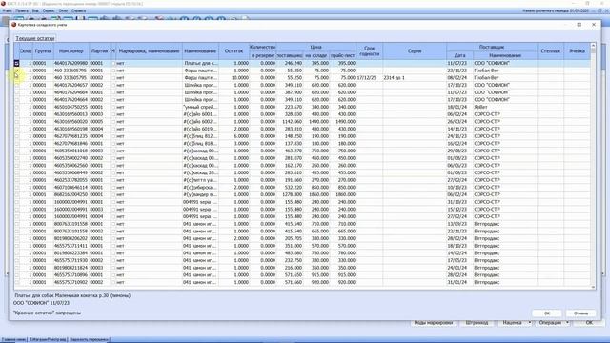Click the Склад column header

(x=26, y=50)
